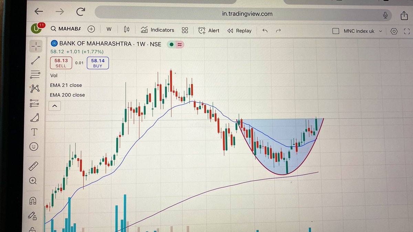
Task: Select the Vol indicator legend
Action: [x=54, y=75]
